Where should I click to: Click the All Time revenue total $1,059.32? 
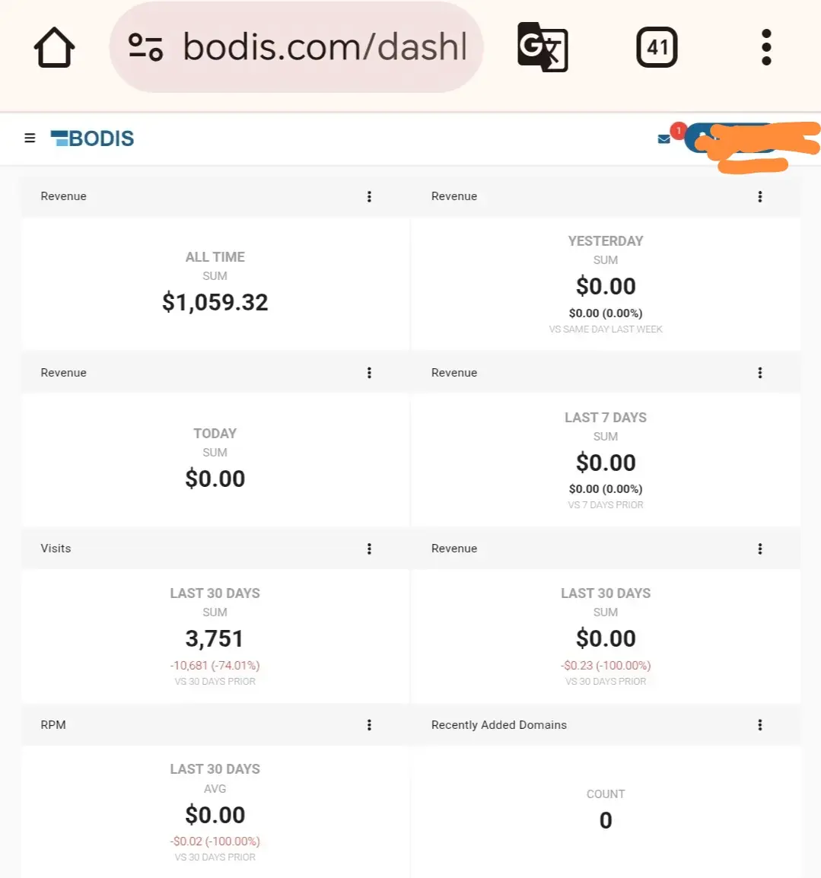215,302
